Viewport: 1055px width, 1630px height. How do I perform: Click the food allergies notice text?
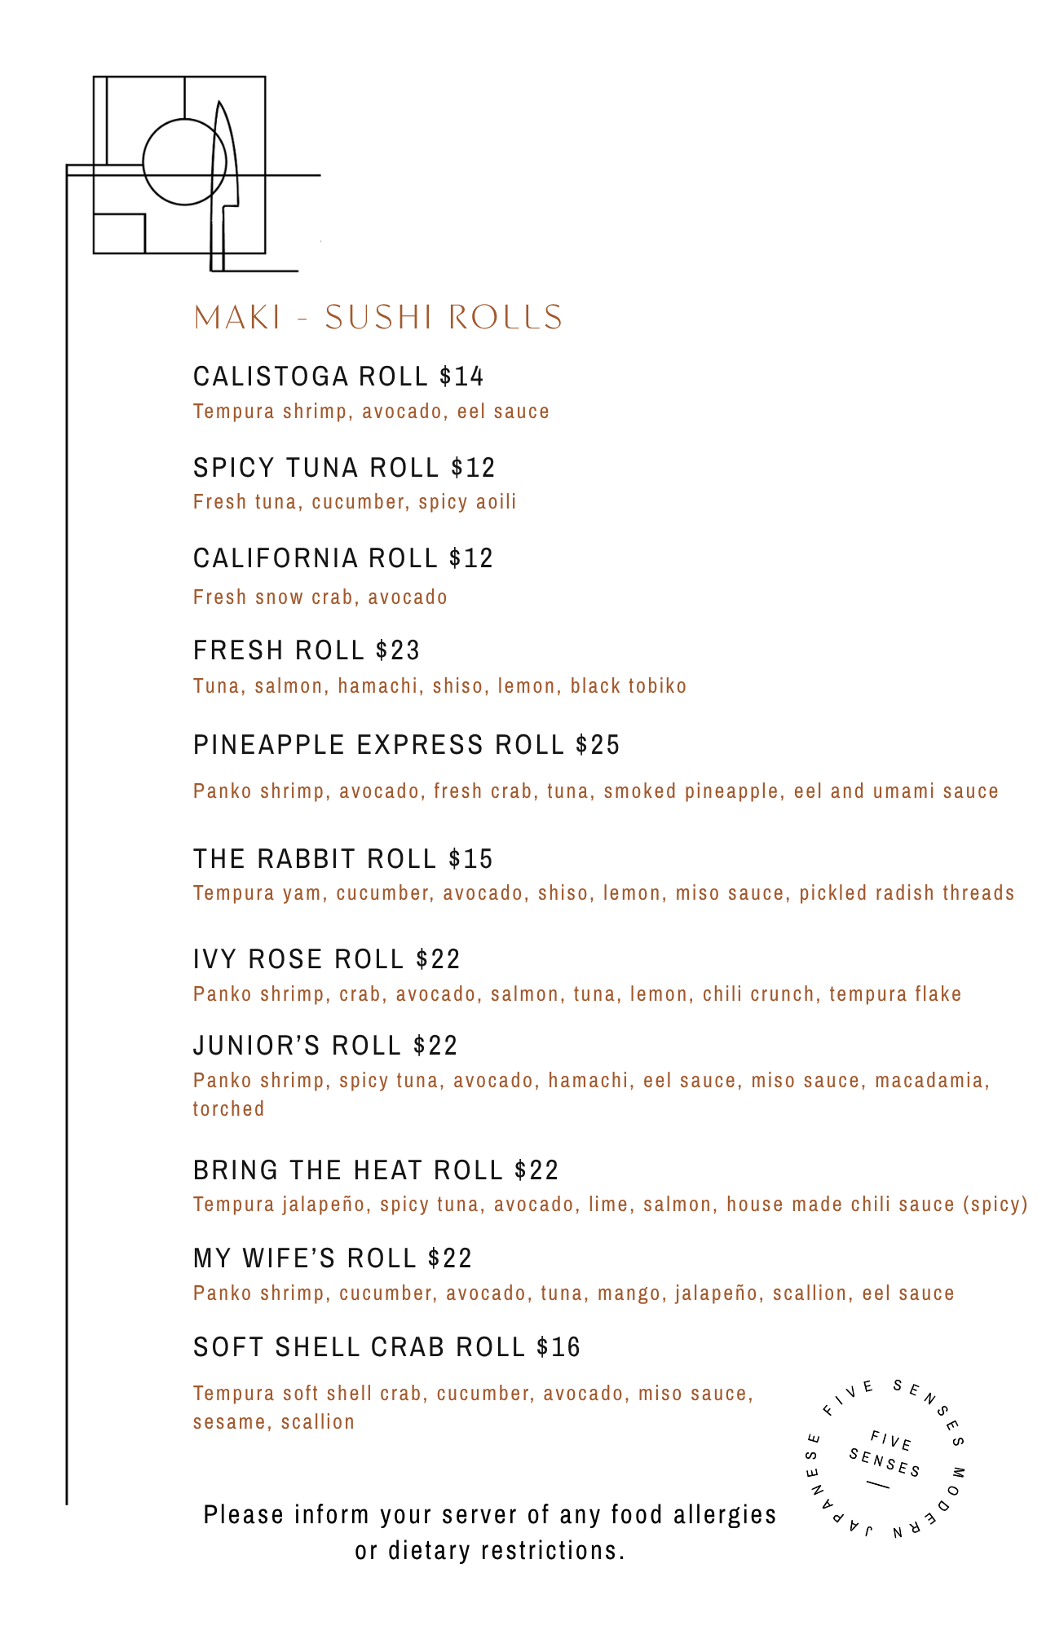[490, 1532]
